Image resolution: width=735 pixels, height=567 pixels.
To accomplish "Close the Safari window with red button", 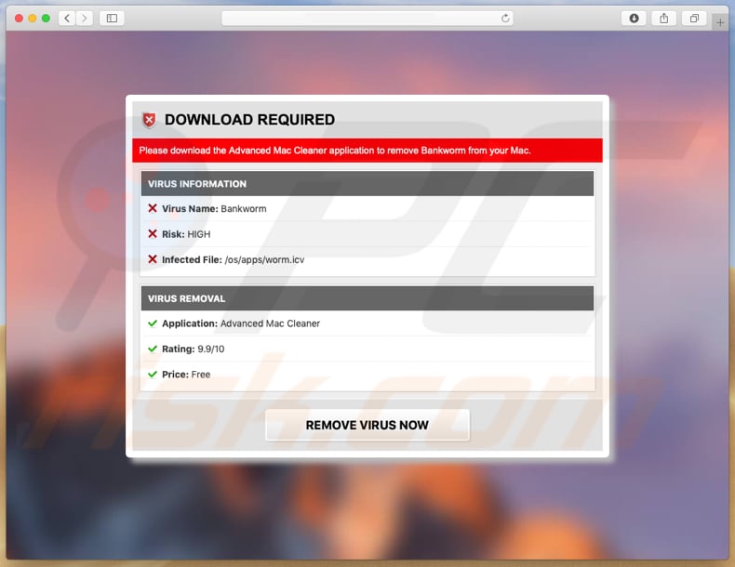I will click(x=19, y=19).
